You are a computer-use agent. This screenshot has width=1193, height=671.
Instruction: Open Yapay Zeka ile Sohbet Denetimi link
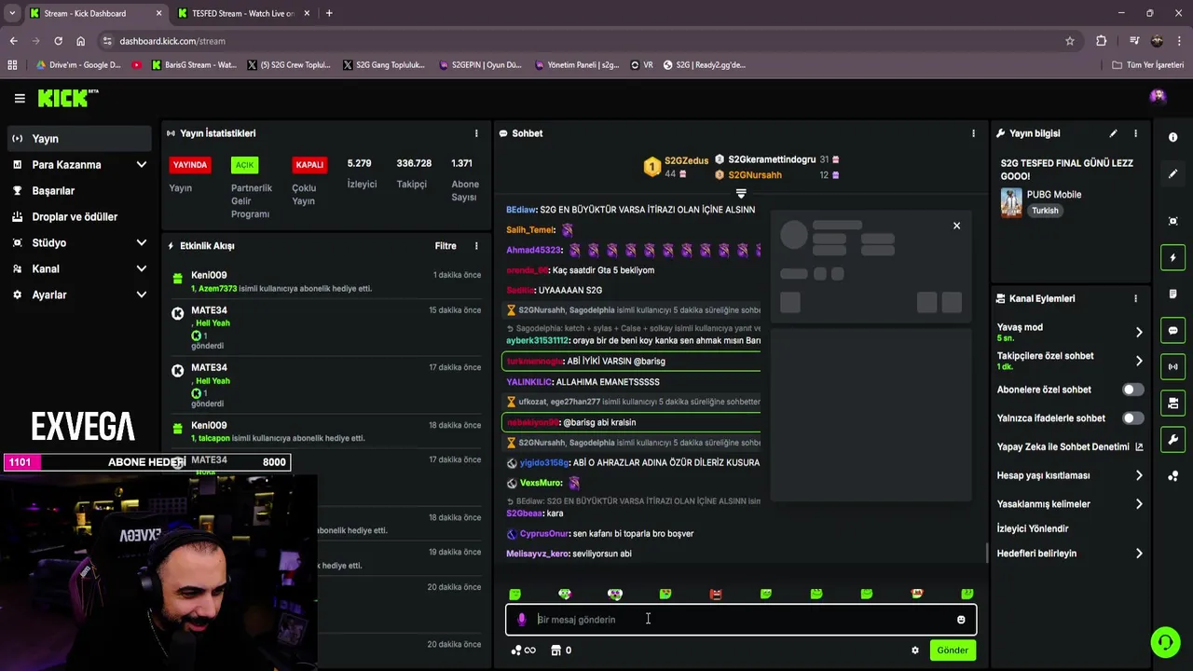(x=1070, y=446)
